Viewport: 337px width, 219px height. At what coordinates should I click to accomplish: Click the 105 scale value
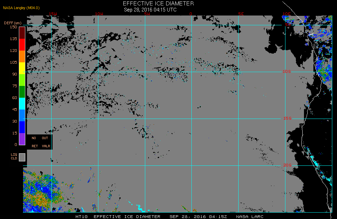pos(13,63)
